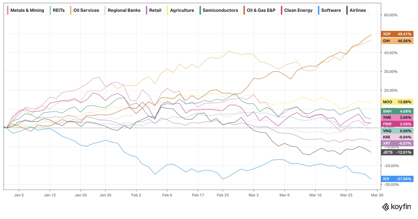Click the JETS -12.91% value tag
This screenshot has height=219, width=418.
(x=397, y=152)
